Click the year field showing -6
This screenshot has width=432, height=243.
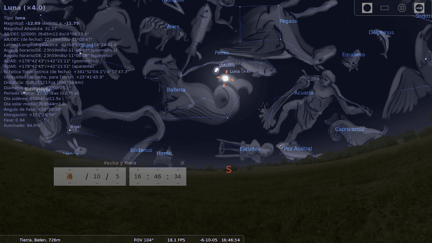[69, 176]
